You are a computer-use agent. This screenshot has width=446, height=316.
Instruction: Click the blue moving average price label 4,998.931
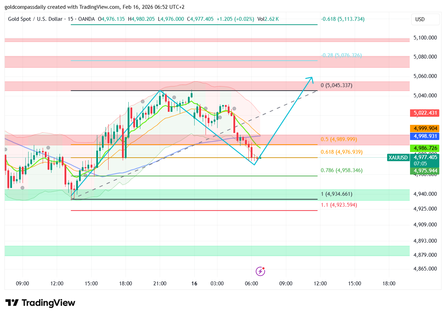coord(424,136)
